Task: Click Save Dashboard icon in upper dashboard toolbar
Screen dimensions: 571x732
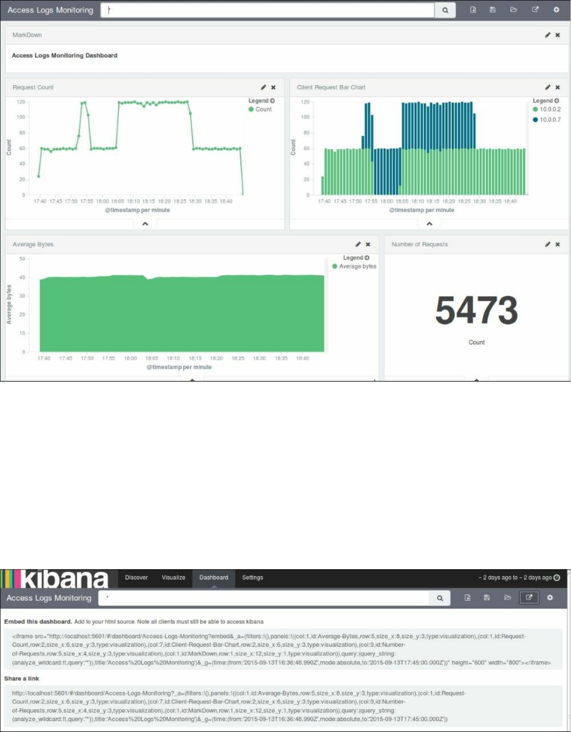Action: click(x=493, y=10)
